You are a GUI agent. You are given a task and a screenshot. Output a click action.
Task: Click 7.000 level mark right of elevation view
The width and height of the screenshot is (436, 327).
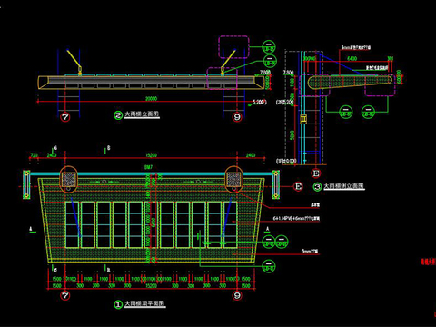click(265, 73)
